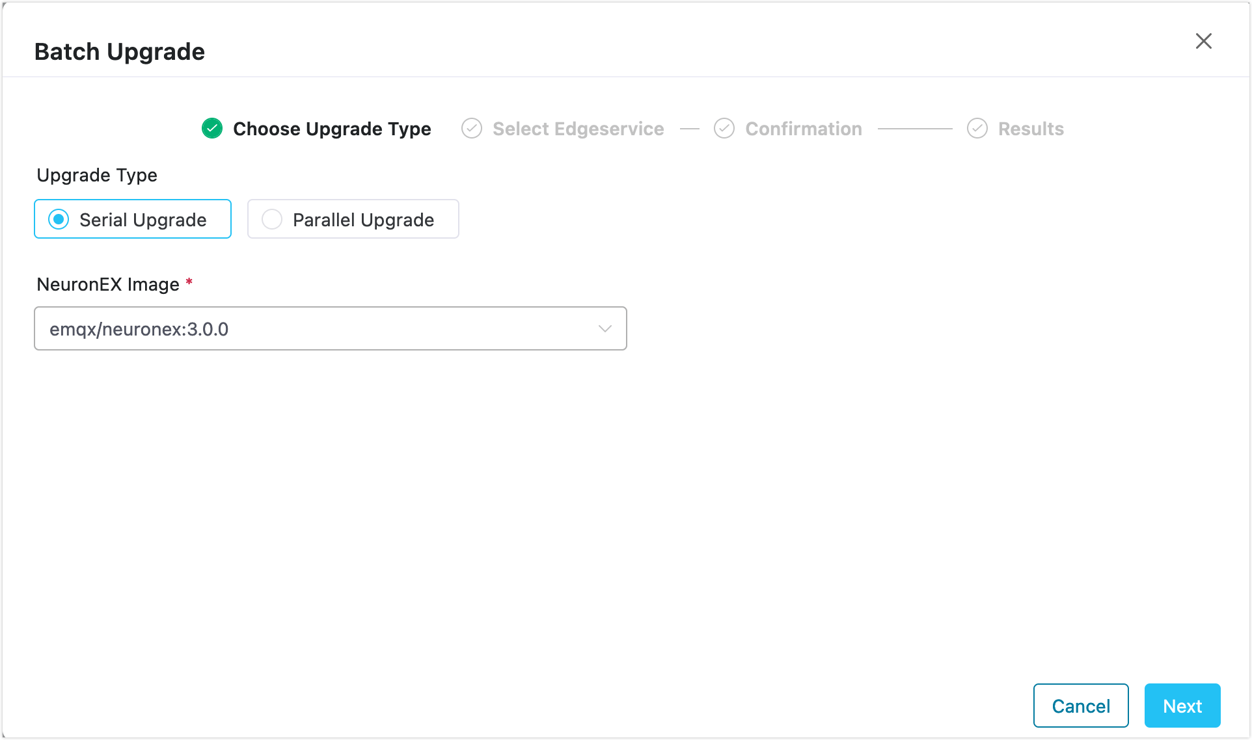Select the Serial Upgrade radio circle
The image size is (1252, 740).
(x=59, y=220)
